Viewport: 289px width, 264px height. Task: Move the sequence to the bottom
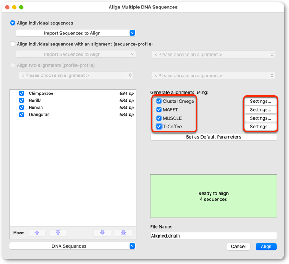pos(123,233)
